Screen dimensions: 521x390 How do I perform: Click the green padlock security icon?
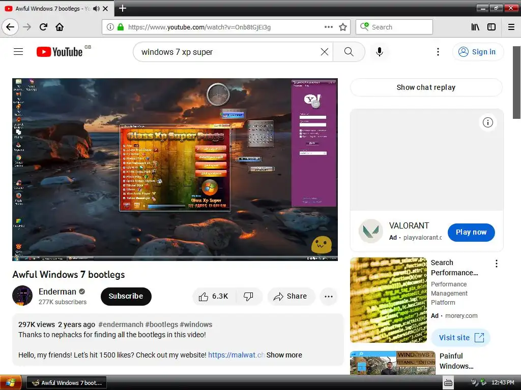click(x=121, y=27)
